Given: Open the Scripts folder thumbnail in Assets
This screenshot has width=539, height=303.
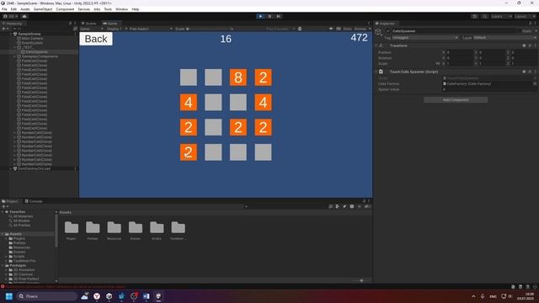Looking at the screenshot, I should click(157, 230).
